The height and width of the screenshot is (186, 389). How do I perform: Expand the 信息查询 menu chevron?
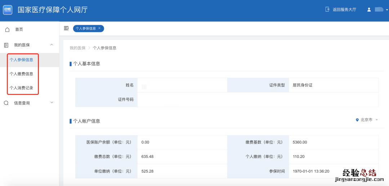[52, 103]
